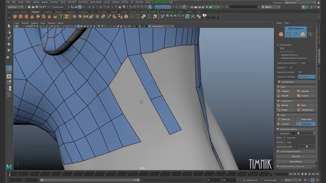Click the Extrude button

[286, 105]
